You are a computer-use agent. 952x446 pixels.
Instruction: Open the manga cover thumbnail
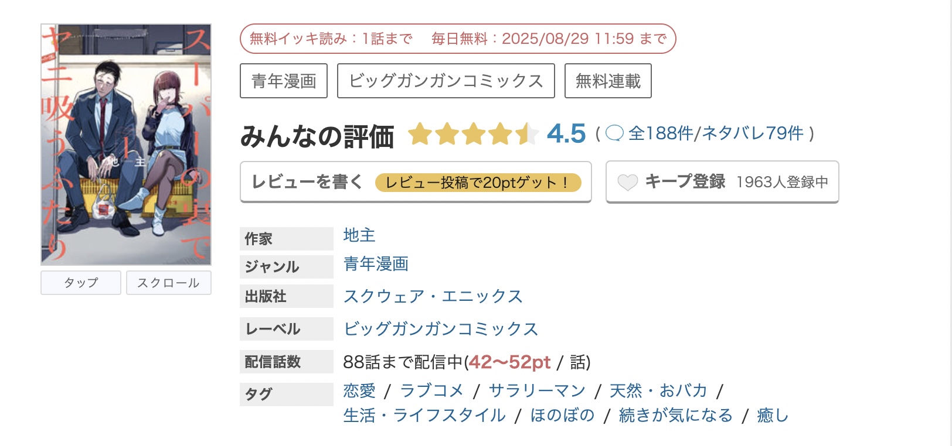click(125, 143)
